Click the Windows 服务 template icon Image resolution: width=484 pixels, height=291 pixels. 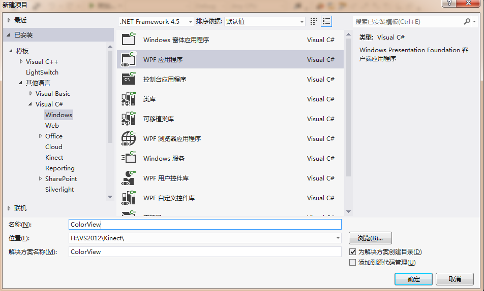point(129,158)
